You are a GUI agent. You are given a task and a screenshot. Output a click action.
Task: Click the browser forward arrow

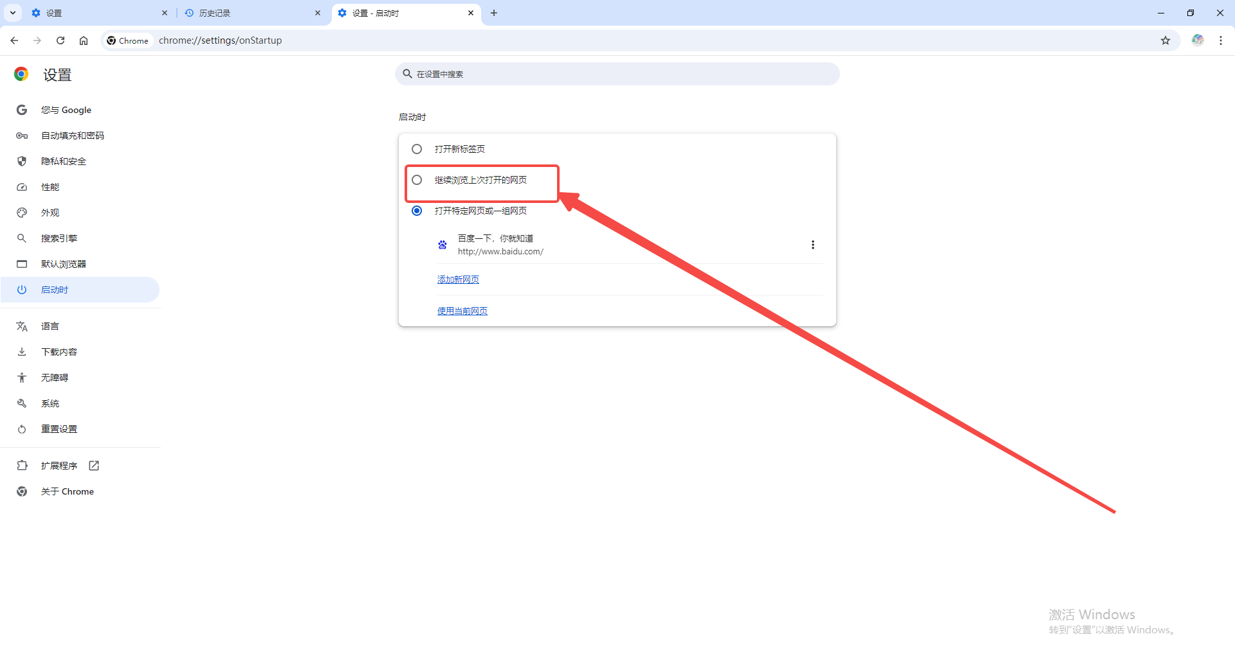pyautogui.click(x=37, y=40)
